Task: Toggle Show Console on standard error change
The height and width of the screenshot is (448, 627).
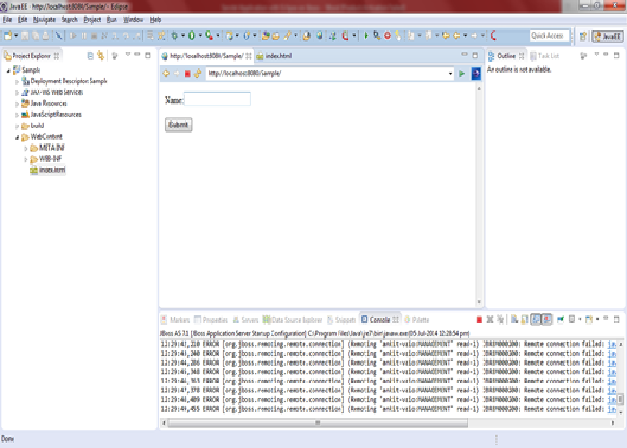Action: 546,319
